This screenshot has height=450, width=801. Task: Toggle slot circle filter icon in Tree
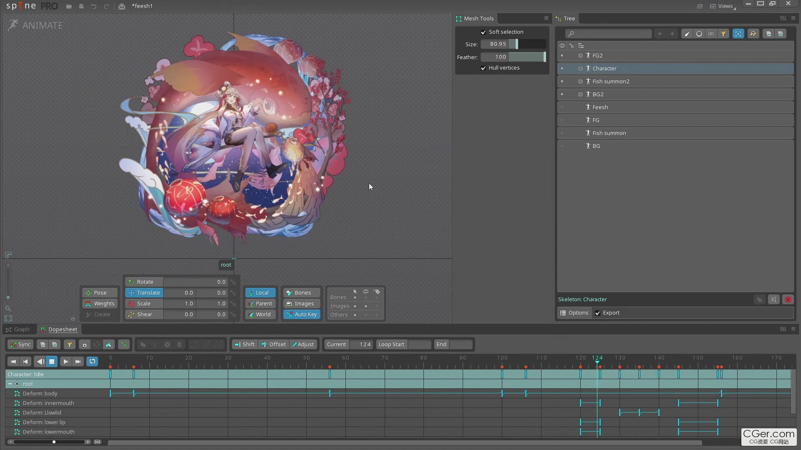click(x=699, y=34)
